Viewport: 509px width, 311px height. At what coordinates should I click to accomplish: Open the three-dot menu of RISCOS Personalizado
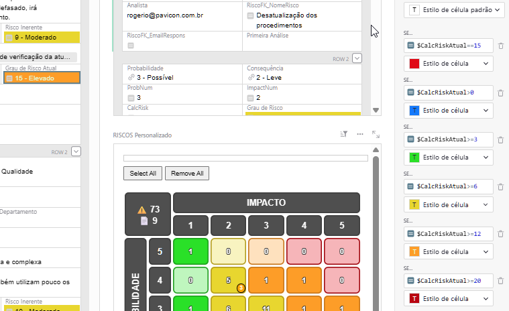point(360,135)
